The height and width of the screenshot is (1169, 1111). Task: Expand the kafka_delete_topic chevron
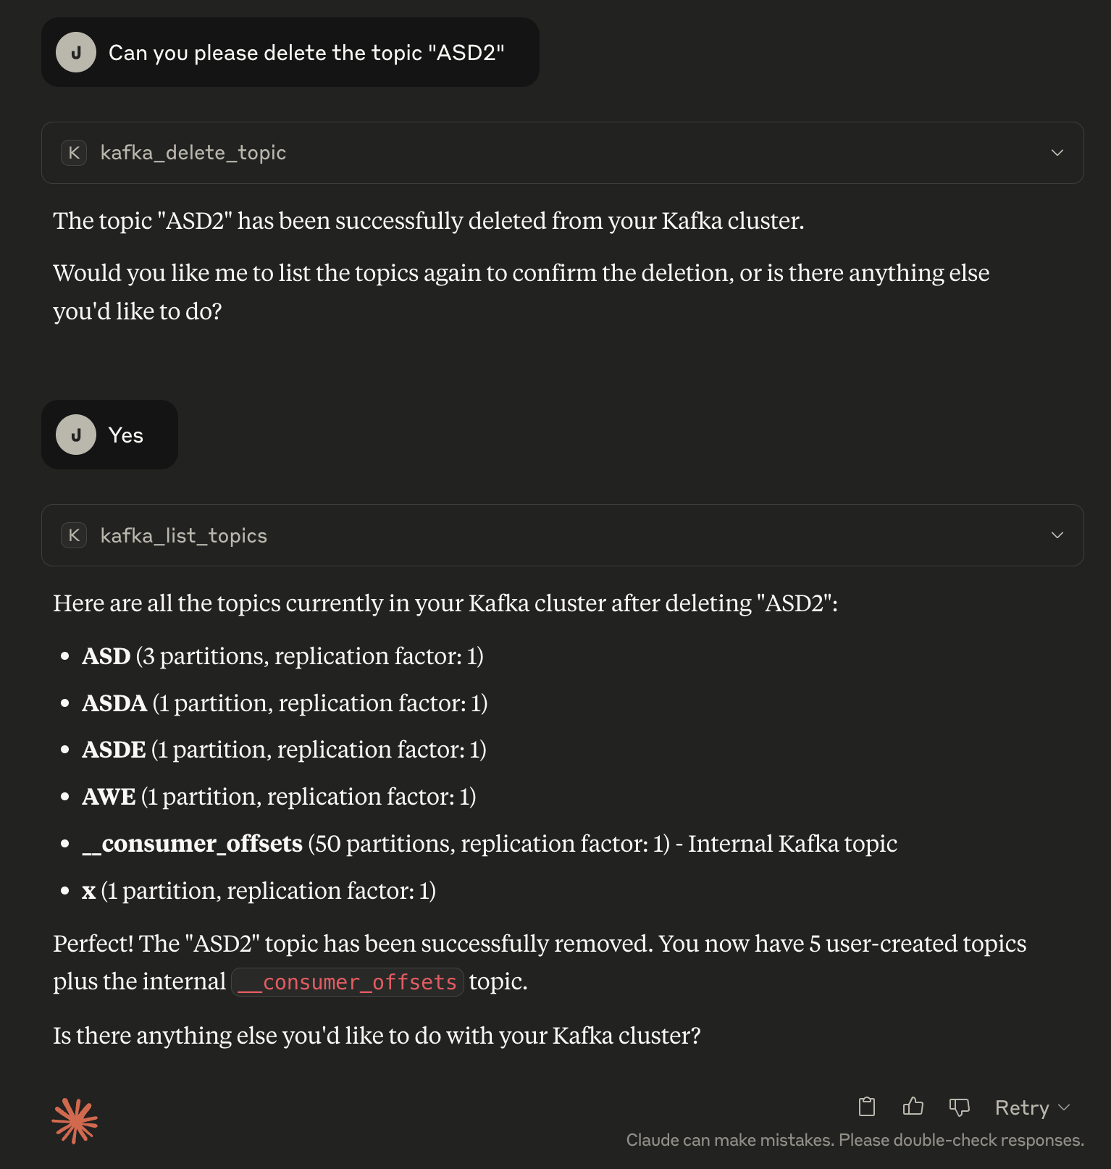1057,153
